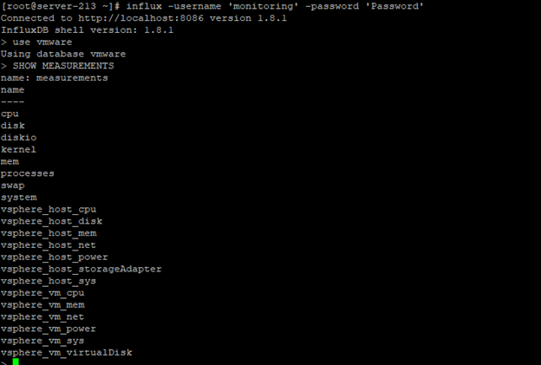Click the 'kernel' measurement entry

point(18,149)
